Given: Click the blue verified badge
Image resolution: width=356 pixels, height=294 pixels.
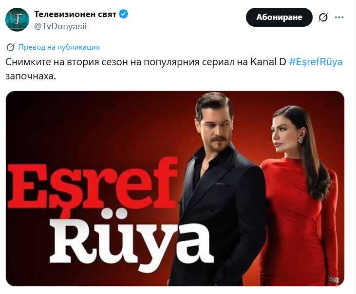Looking at the screenshot, I should 124,14.
